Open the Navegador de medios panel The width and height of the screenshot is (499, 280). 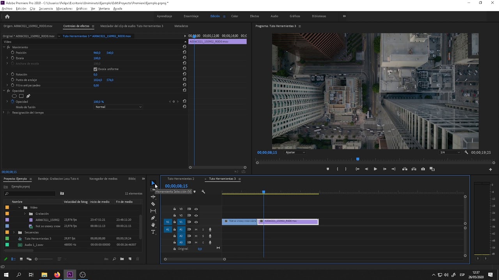click(x=103, y=179)
